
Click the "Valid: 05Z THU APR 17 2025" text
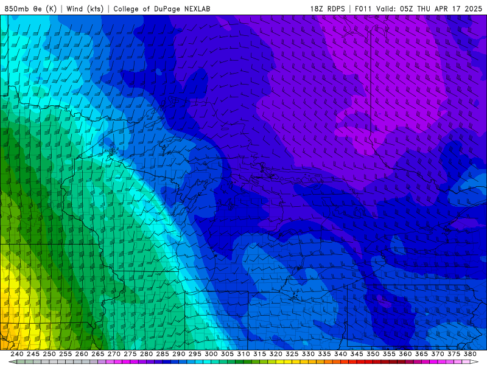tap(429, 9)
